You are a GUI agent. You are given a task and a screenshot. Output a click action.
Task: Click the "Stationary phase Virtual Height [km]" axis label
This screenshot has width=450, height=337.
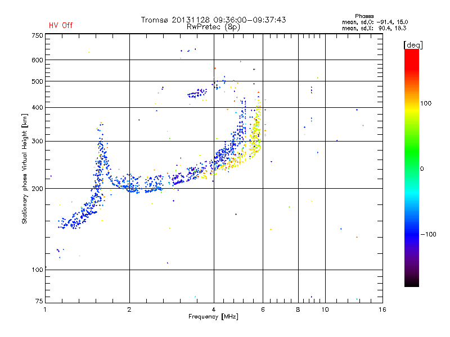[24, 169]
